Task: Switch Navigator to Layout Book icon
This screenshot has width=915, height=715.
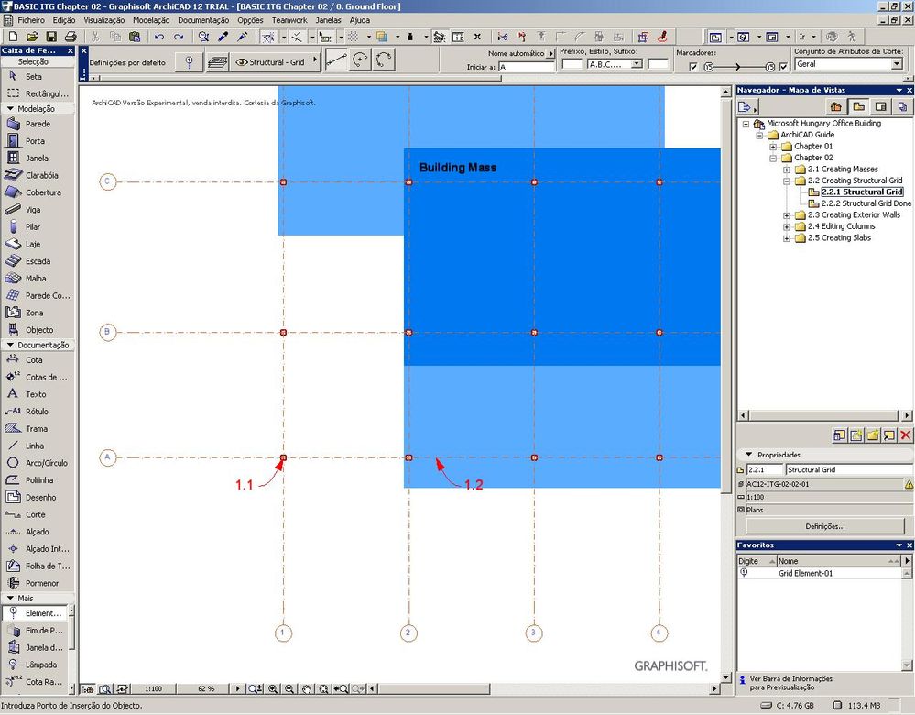Action: coord(880,107)
